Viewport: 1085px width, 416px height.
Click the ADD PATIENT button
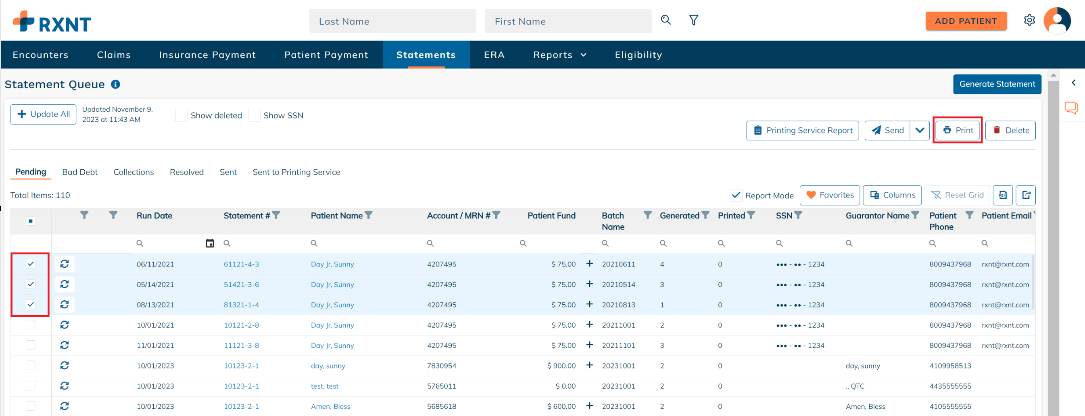pyautogui.click(x=966, y=21)
